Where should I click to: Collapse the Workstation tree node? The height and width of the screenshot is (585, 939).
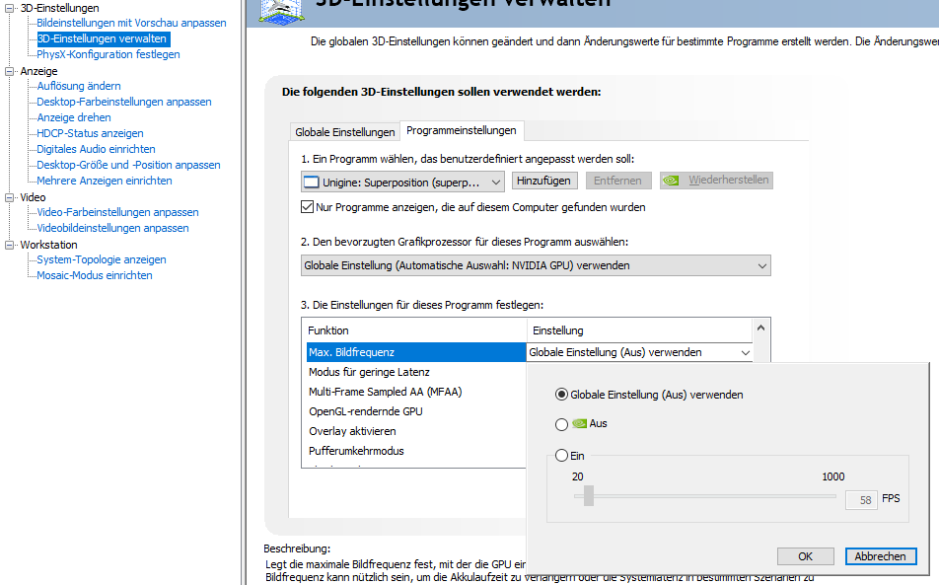(x=9, y=245)
